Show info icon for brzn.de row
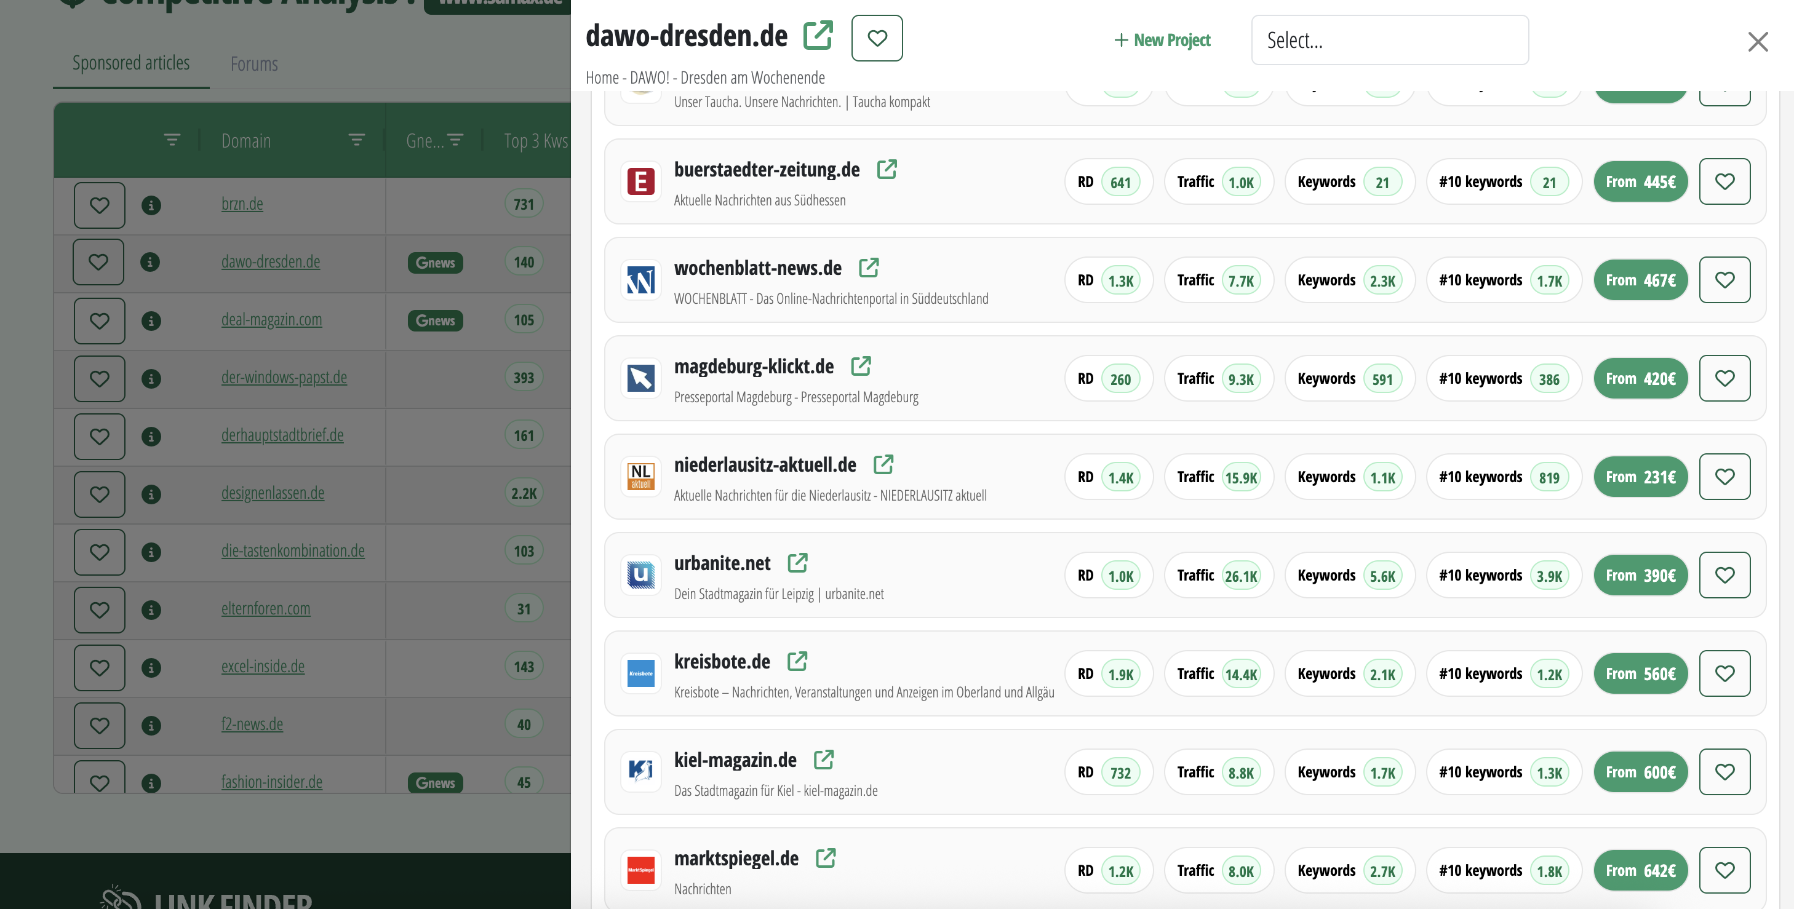This screenshot has width=1794, height=909. click(x=151, y=205)
